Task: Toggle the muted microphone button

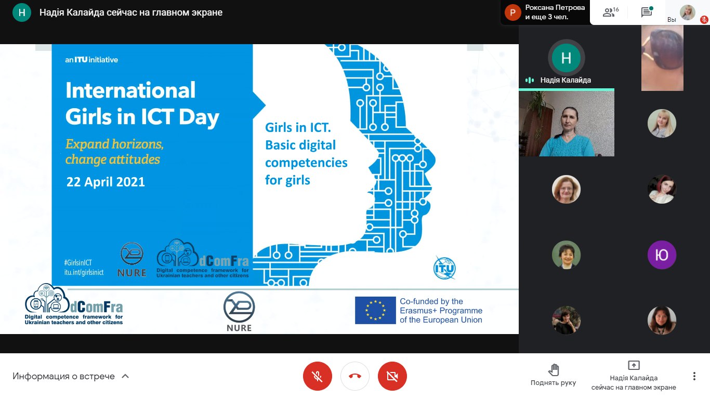Action: (x=318, y=376)
